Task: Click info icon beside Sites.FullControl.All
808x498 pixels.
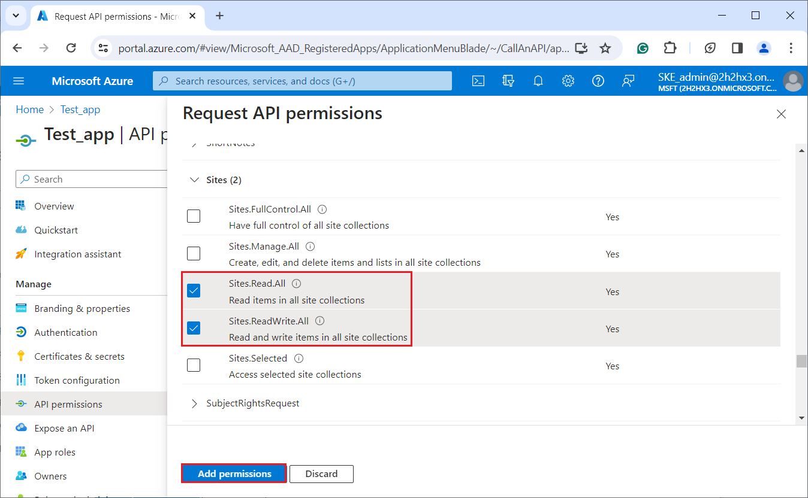Action: click(322, 209)
